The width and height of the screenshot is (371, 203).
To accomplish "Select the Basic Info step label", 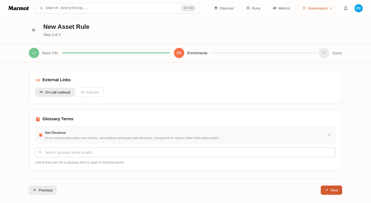I will [50, 53].
